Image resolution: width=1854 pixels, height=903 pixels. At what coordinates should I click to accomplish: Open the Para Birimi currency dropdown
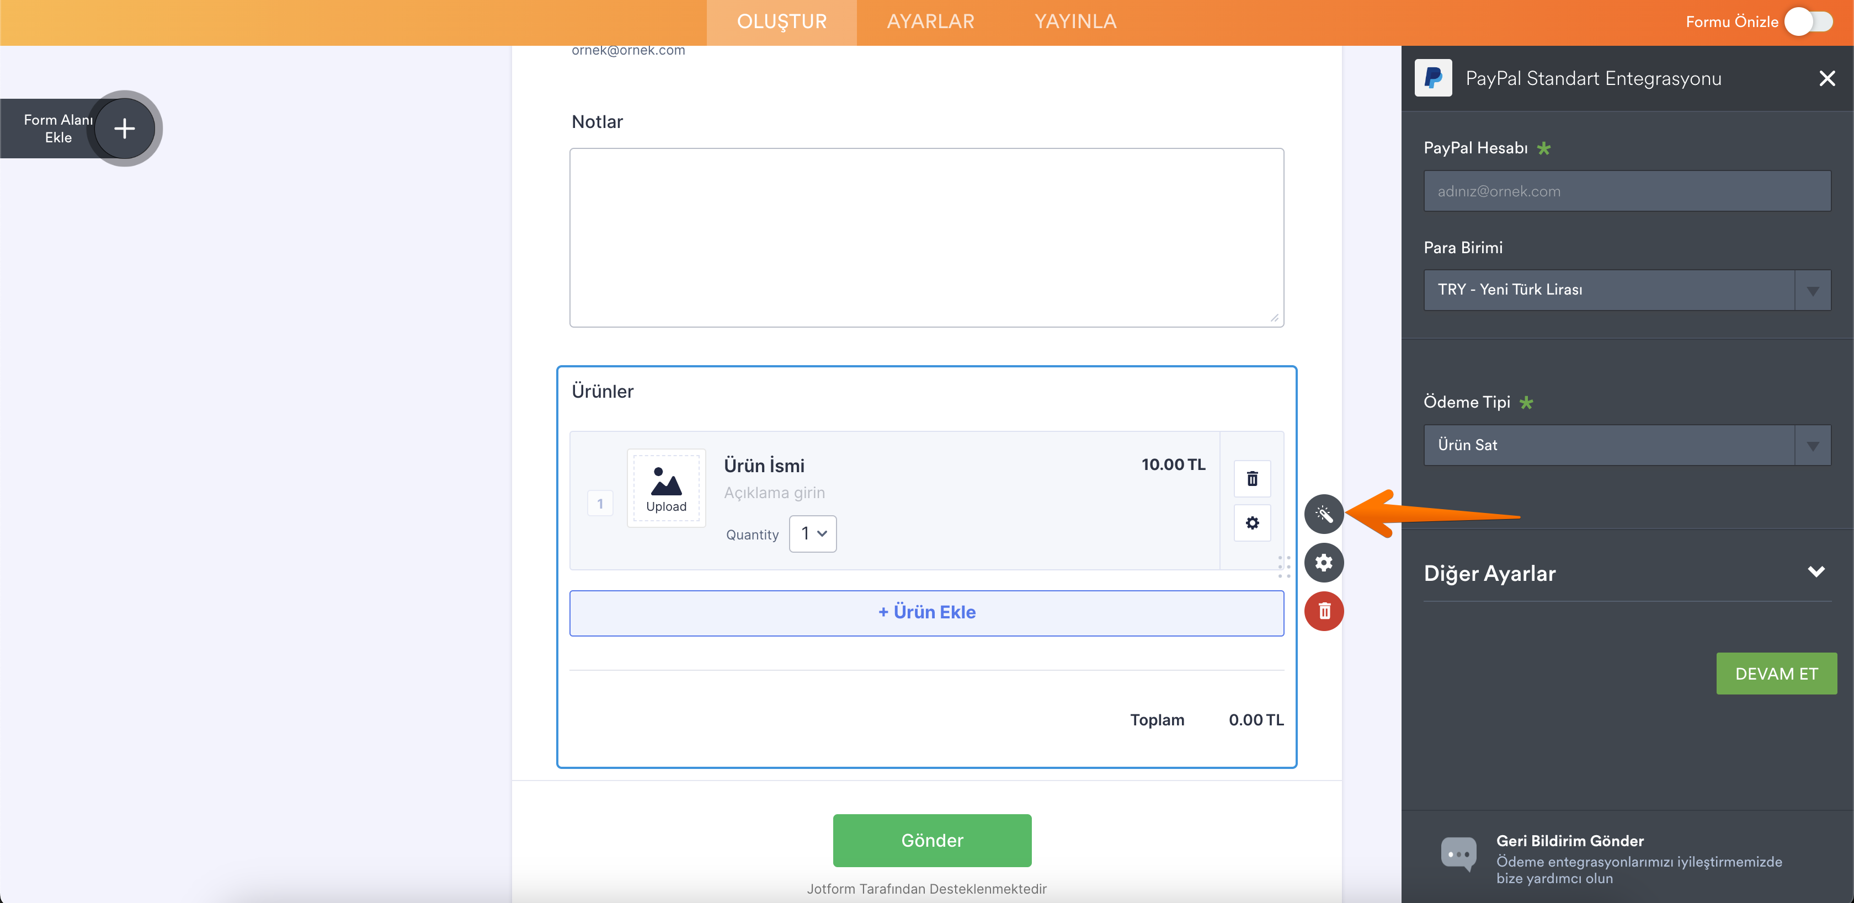1627,290
